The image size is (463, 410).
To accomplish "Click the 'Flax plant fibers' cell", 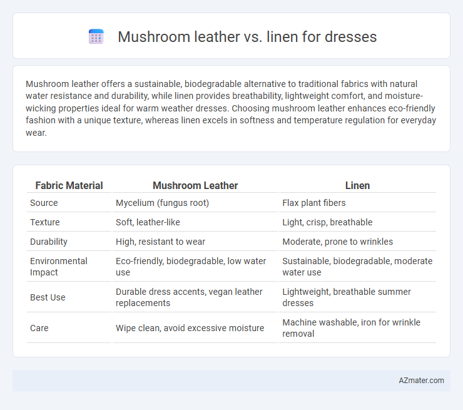I will point(314,203).
